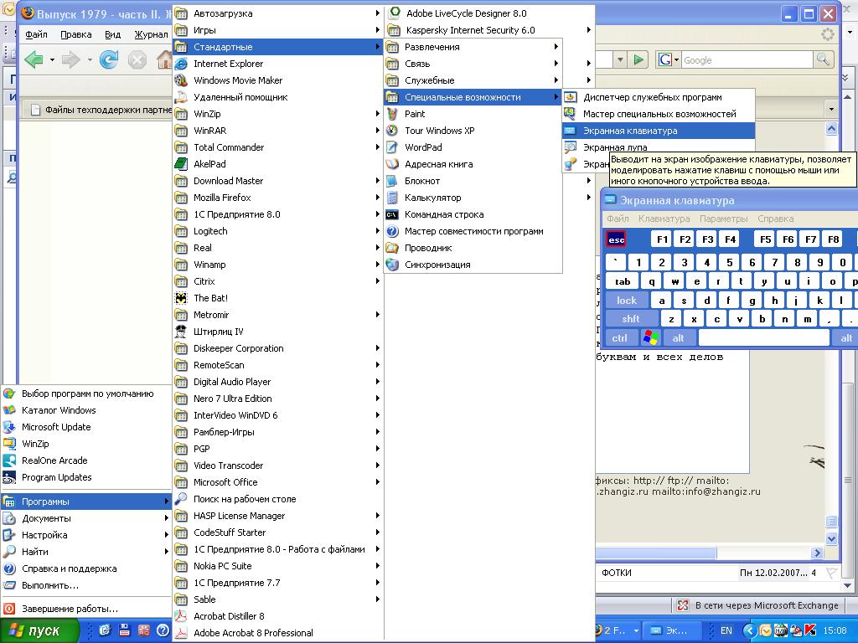
Task: Click the Windows logo key on on-screen keyboard
Action: (x=651, y=337)
